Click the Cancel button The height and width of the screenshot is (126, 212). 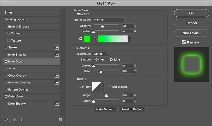pos(191,23)
